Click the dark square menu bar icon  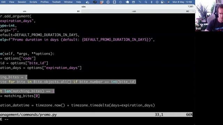click(x=95, y=2)
